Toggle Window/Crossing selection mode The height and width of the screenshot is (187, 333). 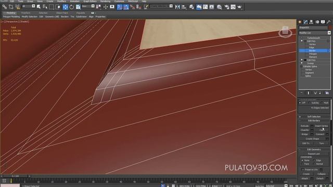coord(58,7)
